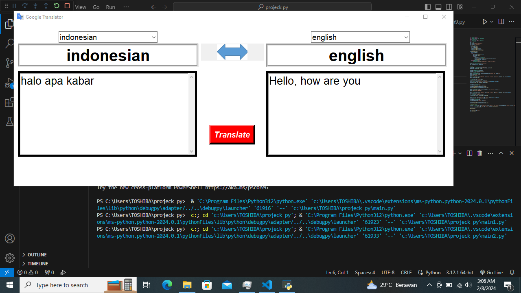
Task: Restart the debug session
Action: (x=57, y=6)
